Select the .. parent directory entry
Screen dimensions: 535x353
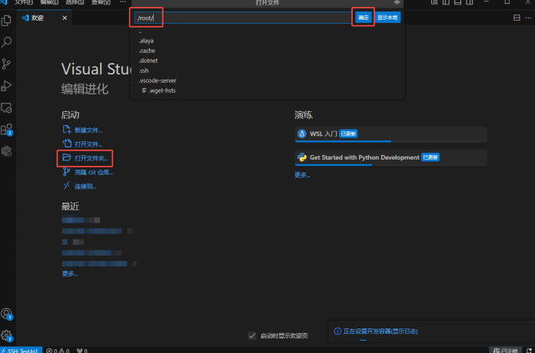tap(267, 31)
